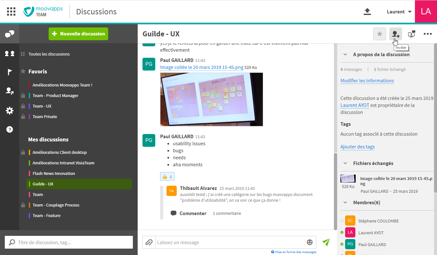The width and height of the screenshot is (437, 255).
Task: Click the messages pane scrollbar
Action: point(335,191)
